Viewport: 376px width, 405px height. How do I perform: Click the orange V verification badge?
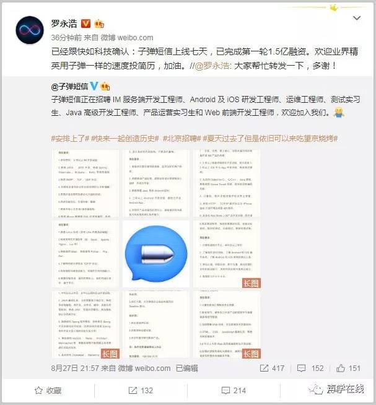click(85, 24)
